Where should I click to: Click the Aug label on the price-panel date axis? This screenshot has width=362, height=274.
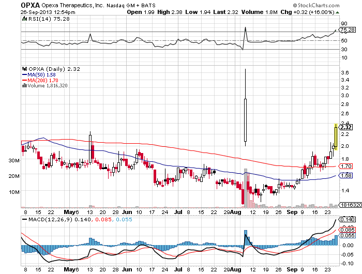point(236,212)
